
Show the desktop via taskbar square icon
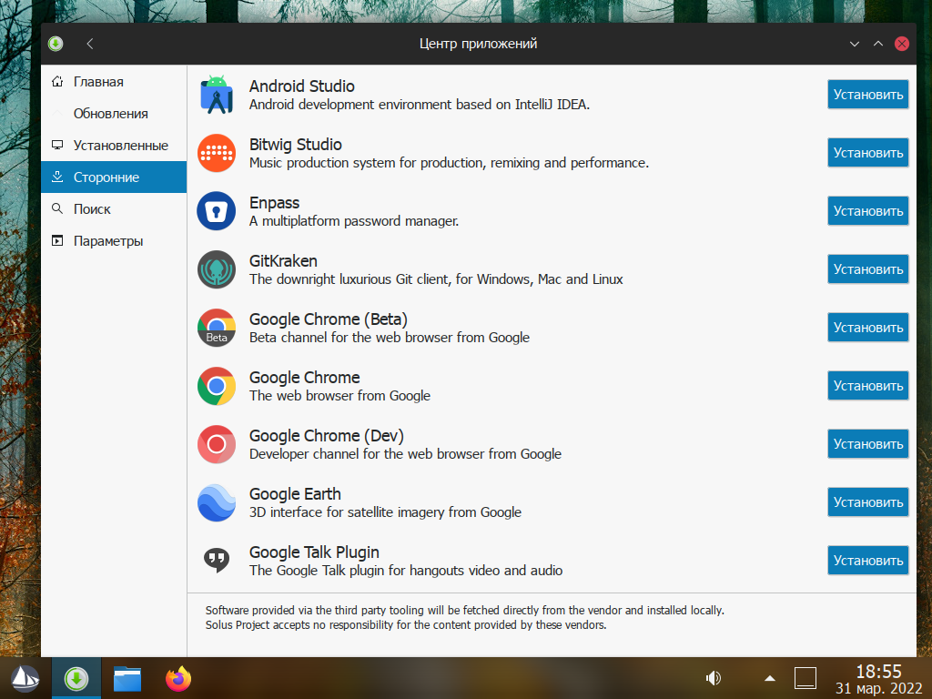[805, 678]
